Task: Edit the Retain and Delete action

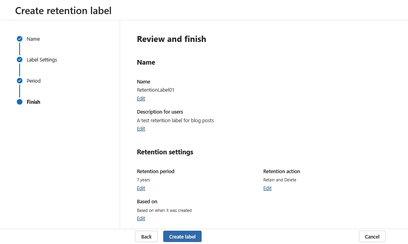Action: 267,188
